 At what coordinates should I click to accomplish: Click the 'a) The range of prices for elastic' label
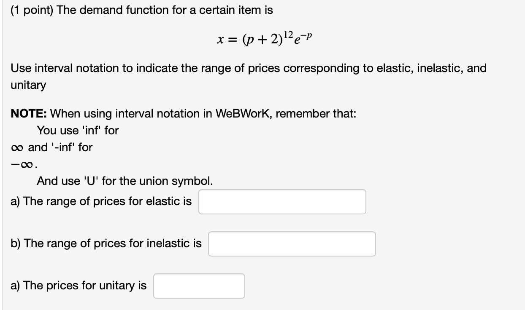(x=101, y=201)
